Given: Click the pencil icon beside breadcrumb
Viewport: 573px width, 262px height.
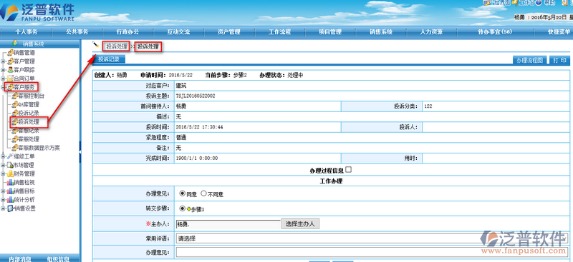Looking at the screenshot, I should [x=96, y=45].
